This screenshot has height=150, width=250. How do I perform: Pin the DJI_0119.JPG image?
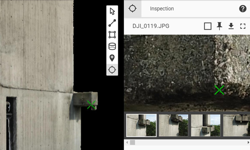[220, 26]
